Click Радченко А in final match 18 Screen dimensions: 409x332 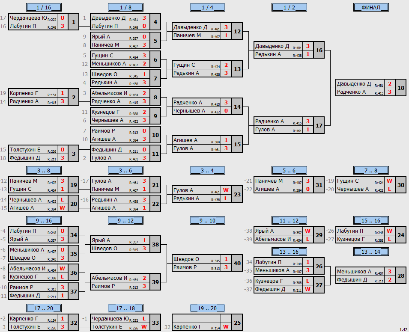(351, 92)
